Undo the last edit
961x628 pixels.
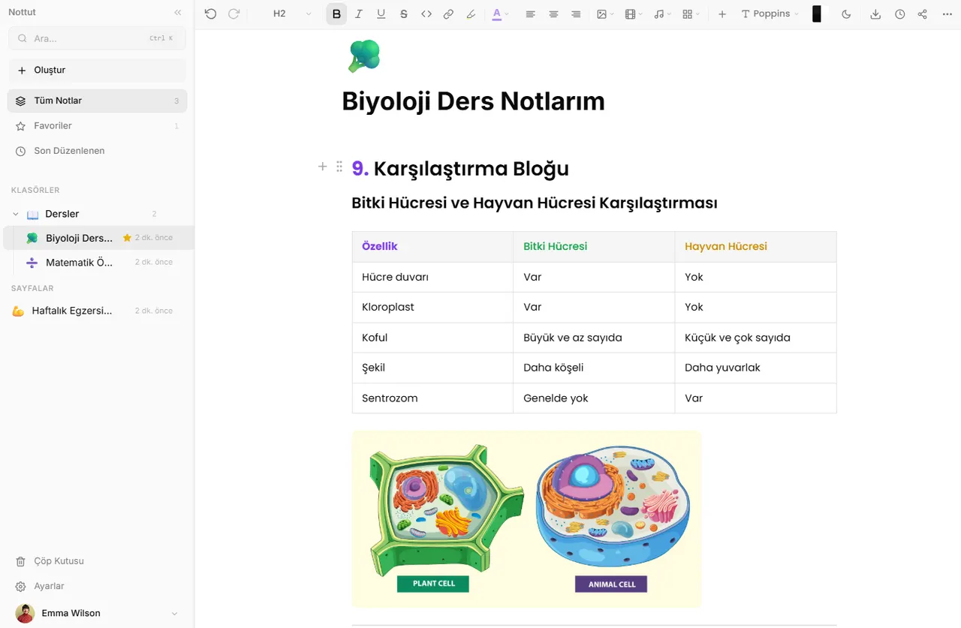(x=210, y=14)
